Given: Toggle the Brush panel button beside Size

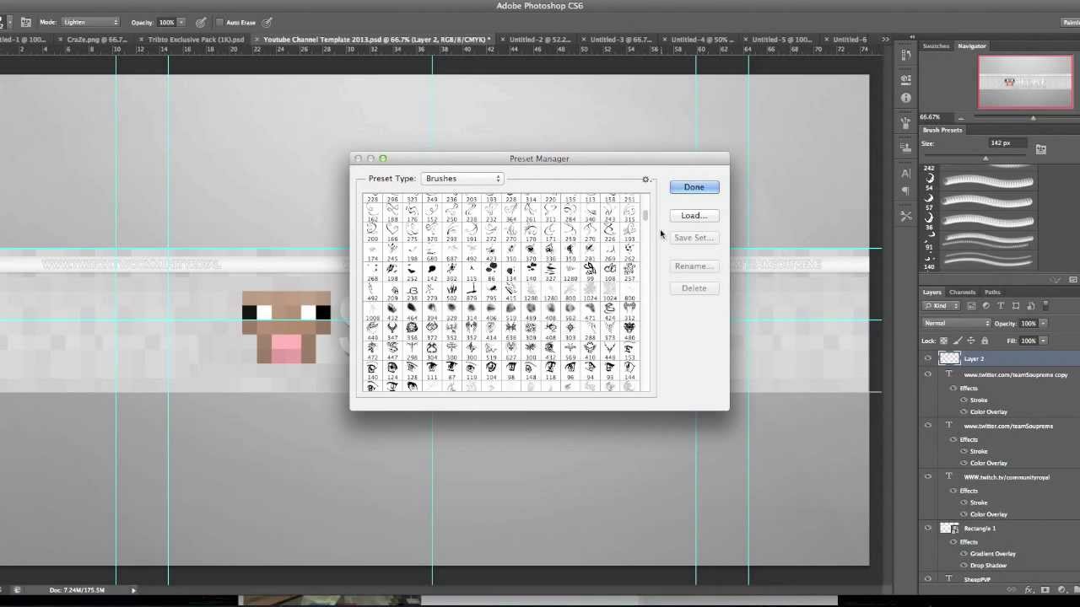Looking at the screenshot, I should (x=1041, y=149).
